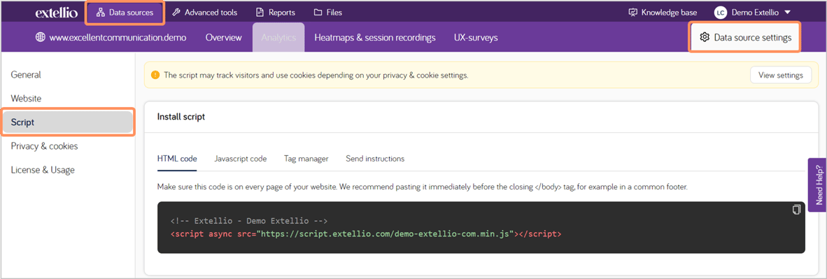Click the LC user avatar

click(721, 12)
